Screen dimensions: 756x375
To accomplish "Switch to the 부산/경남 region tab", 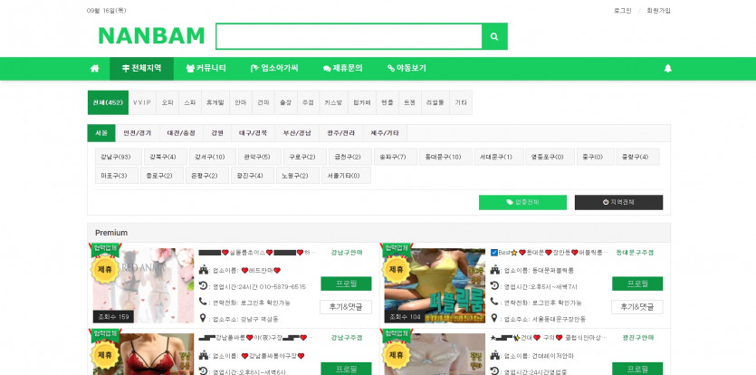I will click(296, 133).
